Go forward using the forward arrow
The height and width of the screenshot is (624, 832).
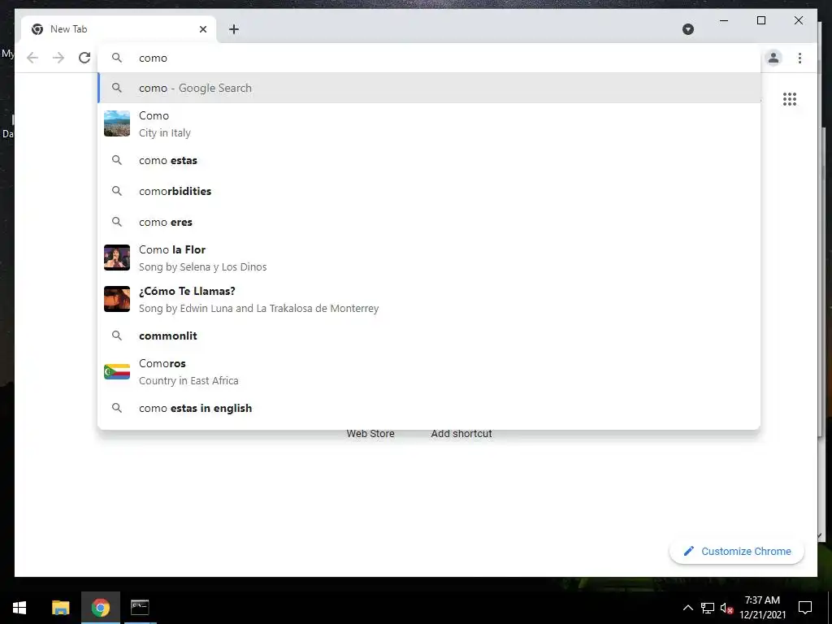(58, 58)
